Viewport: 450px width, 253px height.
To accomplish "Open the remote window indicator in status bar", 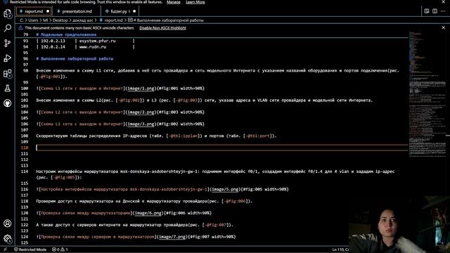I will (5, 249).
